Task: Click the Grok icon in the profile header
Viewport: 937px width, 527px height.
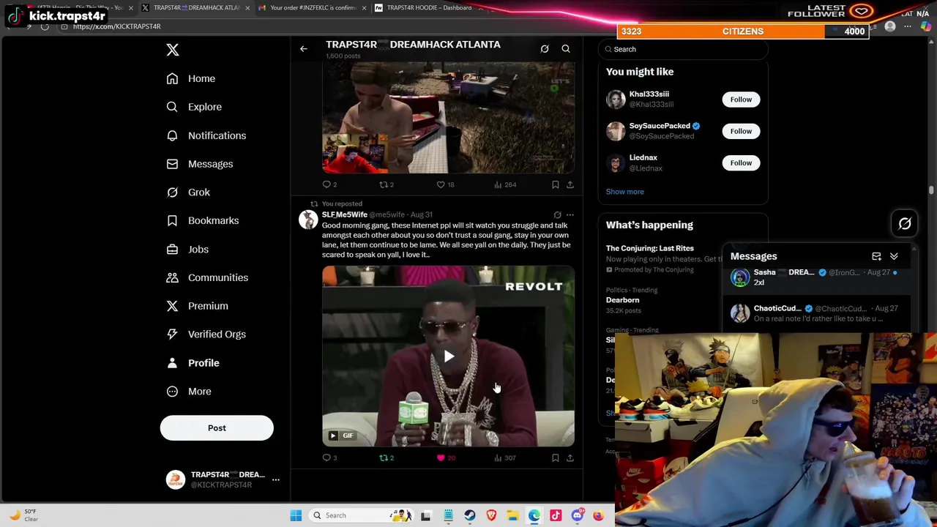Action: (545, 49)
